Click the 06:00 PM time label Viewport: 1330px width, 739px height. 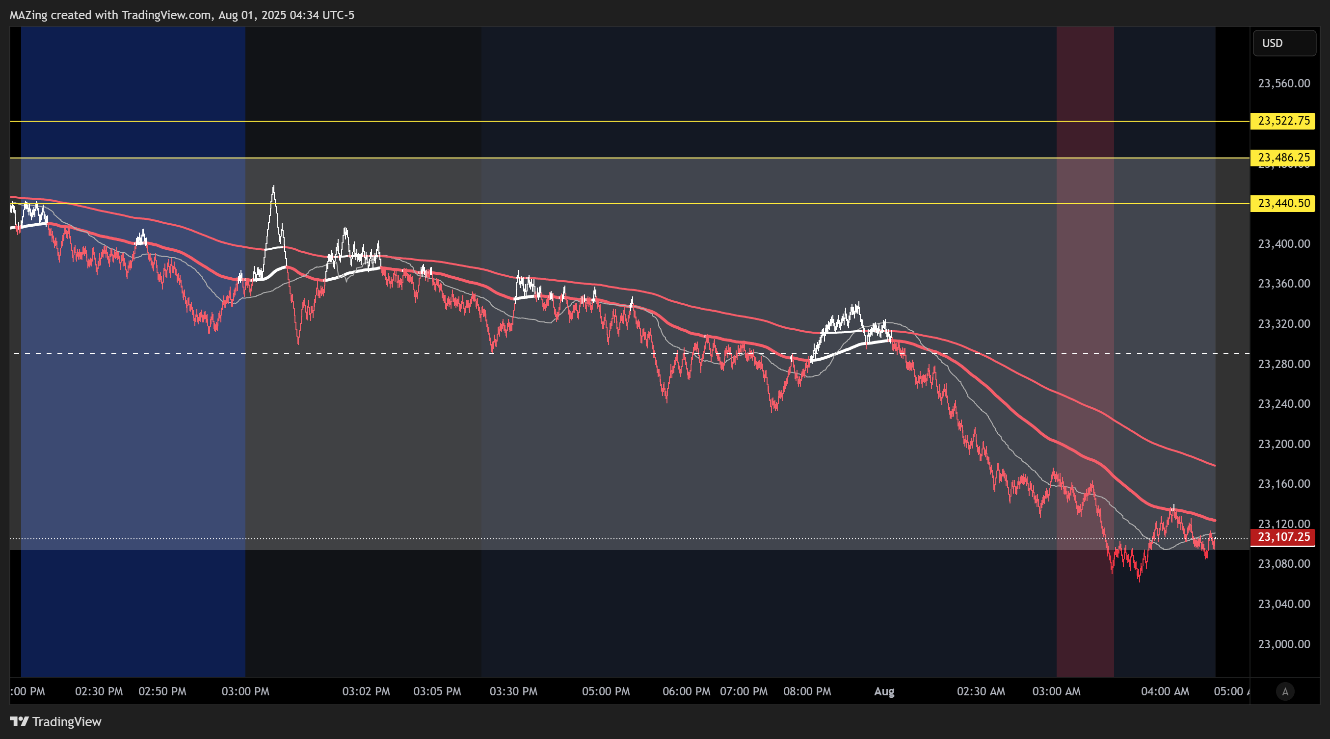pyautogui.click(x=686, y=691)
